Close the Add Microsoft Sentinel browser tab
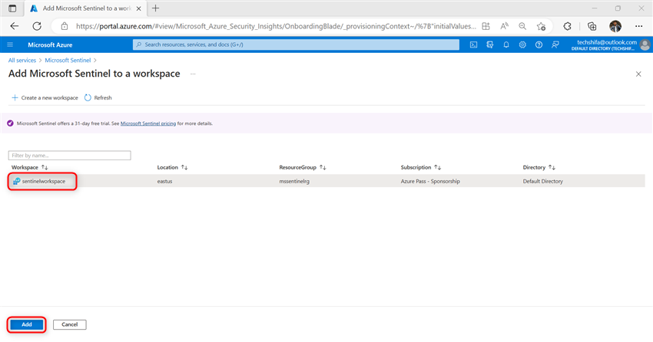 tap(139, 8)
